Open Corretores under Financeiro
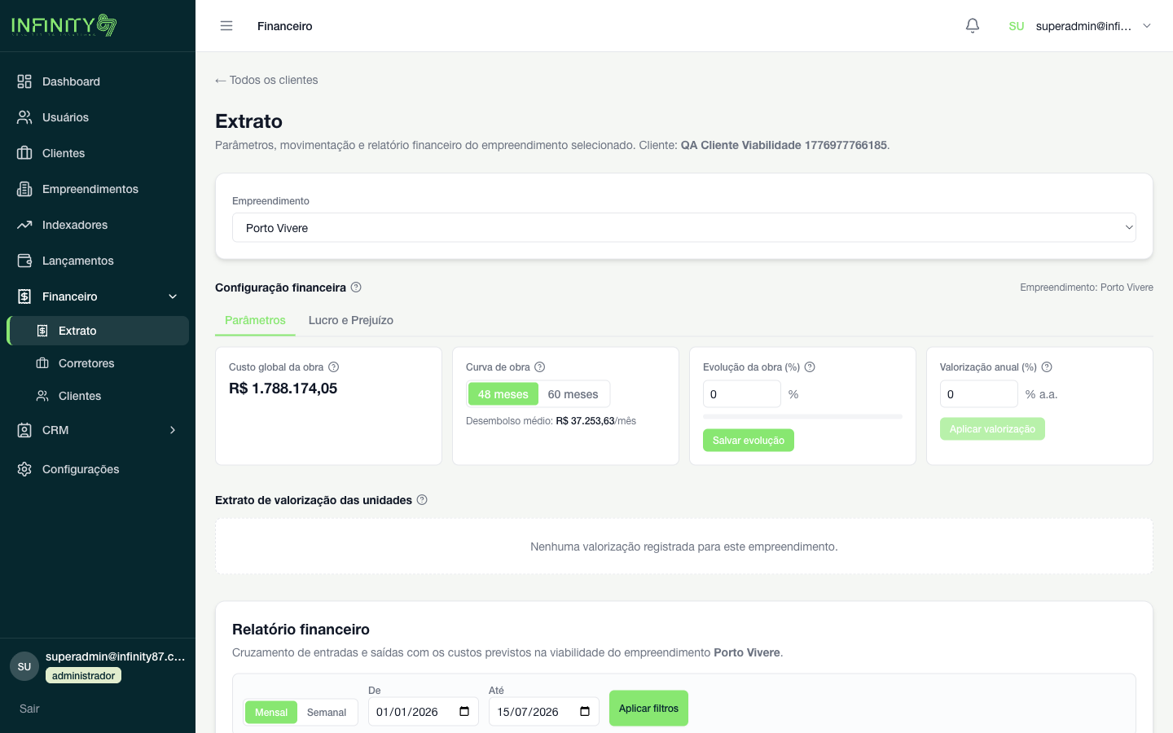 click(x=98, y=363)
